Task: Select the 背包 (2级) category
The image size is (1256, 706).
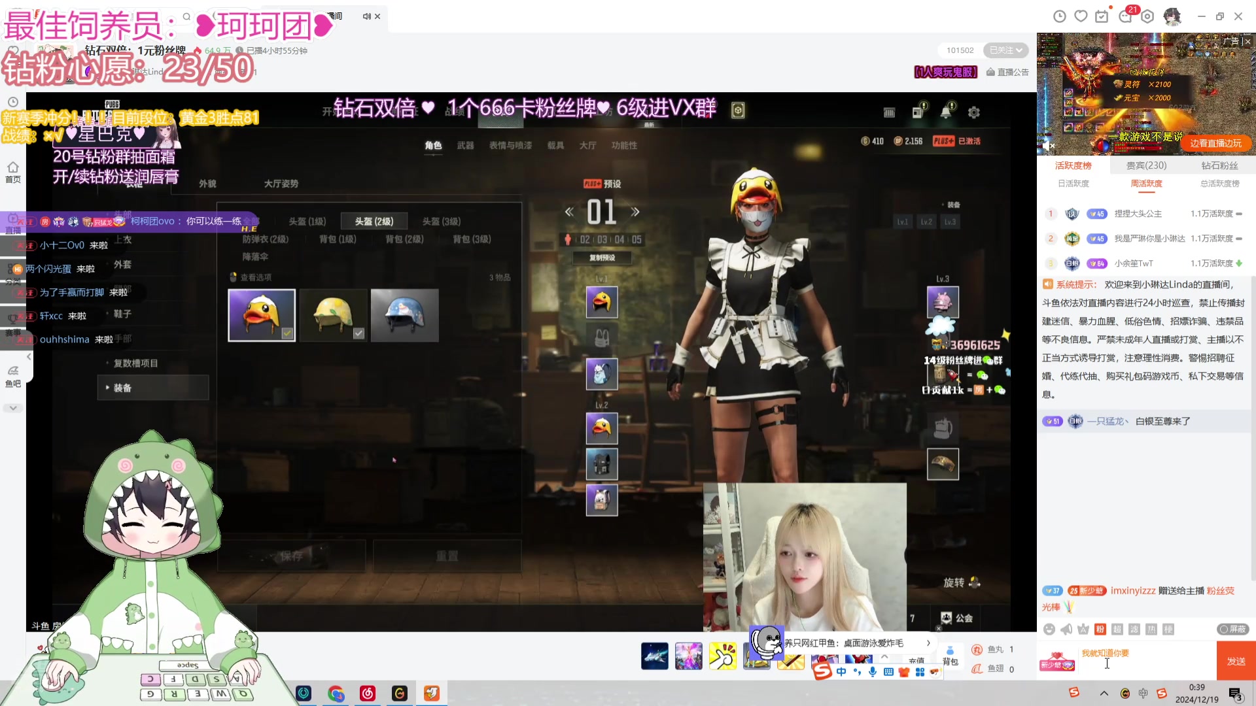Action: point(404,239)
